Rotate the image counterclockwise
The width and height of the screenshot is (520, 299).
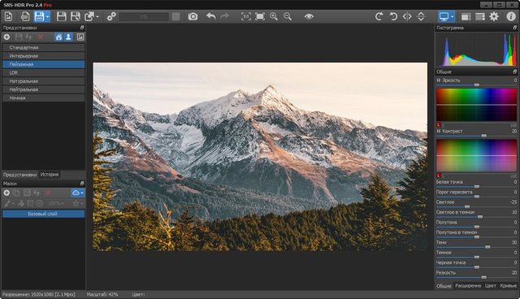[x=393, y=16]
